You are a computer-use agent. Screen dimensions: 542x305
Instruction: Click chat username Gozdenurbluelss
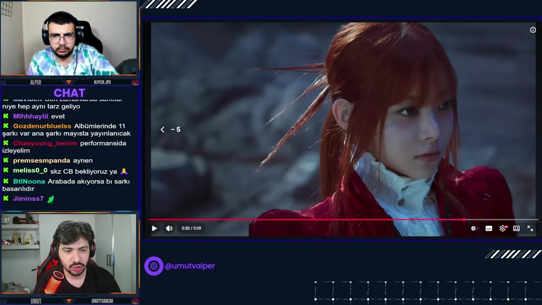[42, 126]
